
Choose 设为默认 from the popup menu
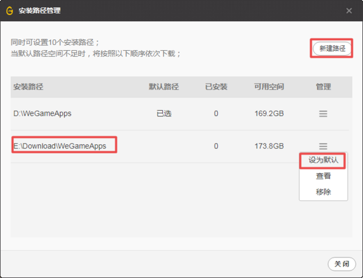pyautogui.click(x=323, y=160)
